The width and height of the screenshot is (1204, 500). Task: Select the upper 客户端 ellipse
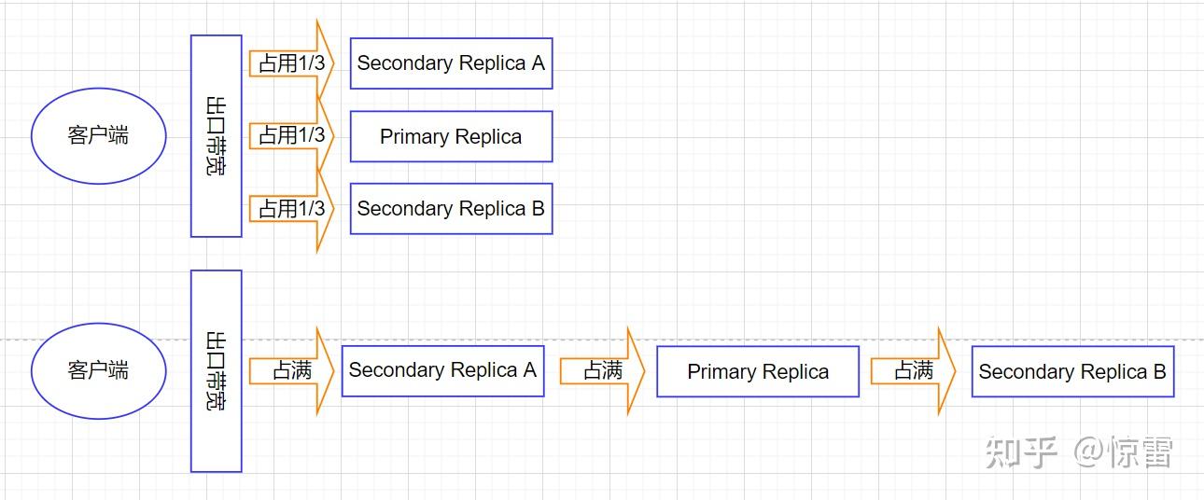(98, 136)
